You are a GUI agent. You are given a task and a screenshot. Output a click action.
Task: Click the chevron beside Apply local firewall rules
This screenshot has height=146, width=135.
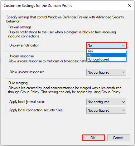click(x=123, y=102)
